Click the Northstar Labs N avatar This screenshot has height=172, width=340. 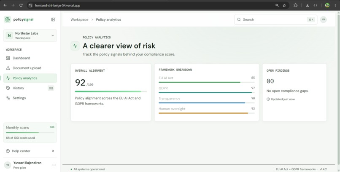pos(9,35)
